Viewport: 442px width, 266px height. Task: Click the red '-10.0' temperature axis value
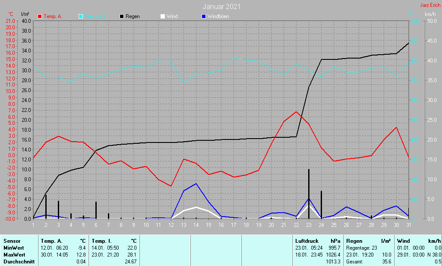[9, 219]
